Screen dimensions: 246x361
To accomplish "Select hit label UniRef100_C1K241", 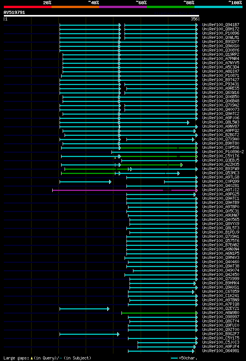I will click(221, 296).
